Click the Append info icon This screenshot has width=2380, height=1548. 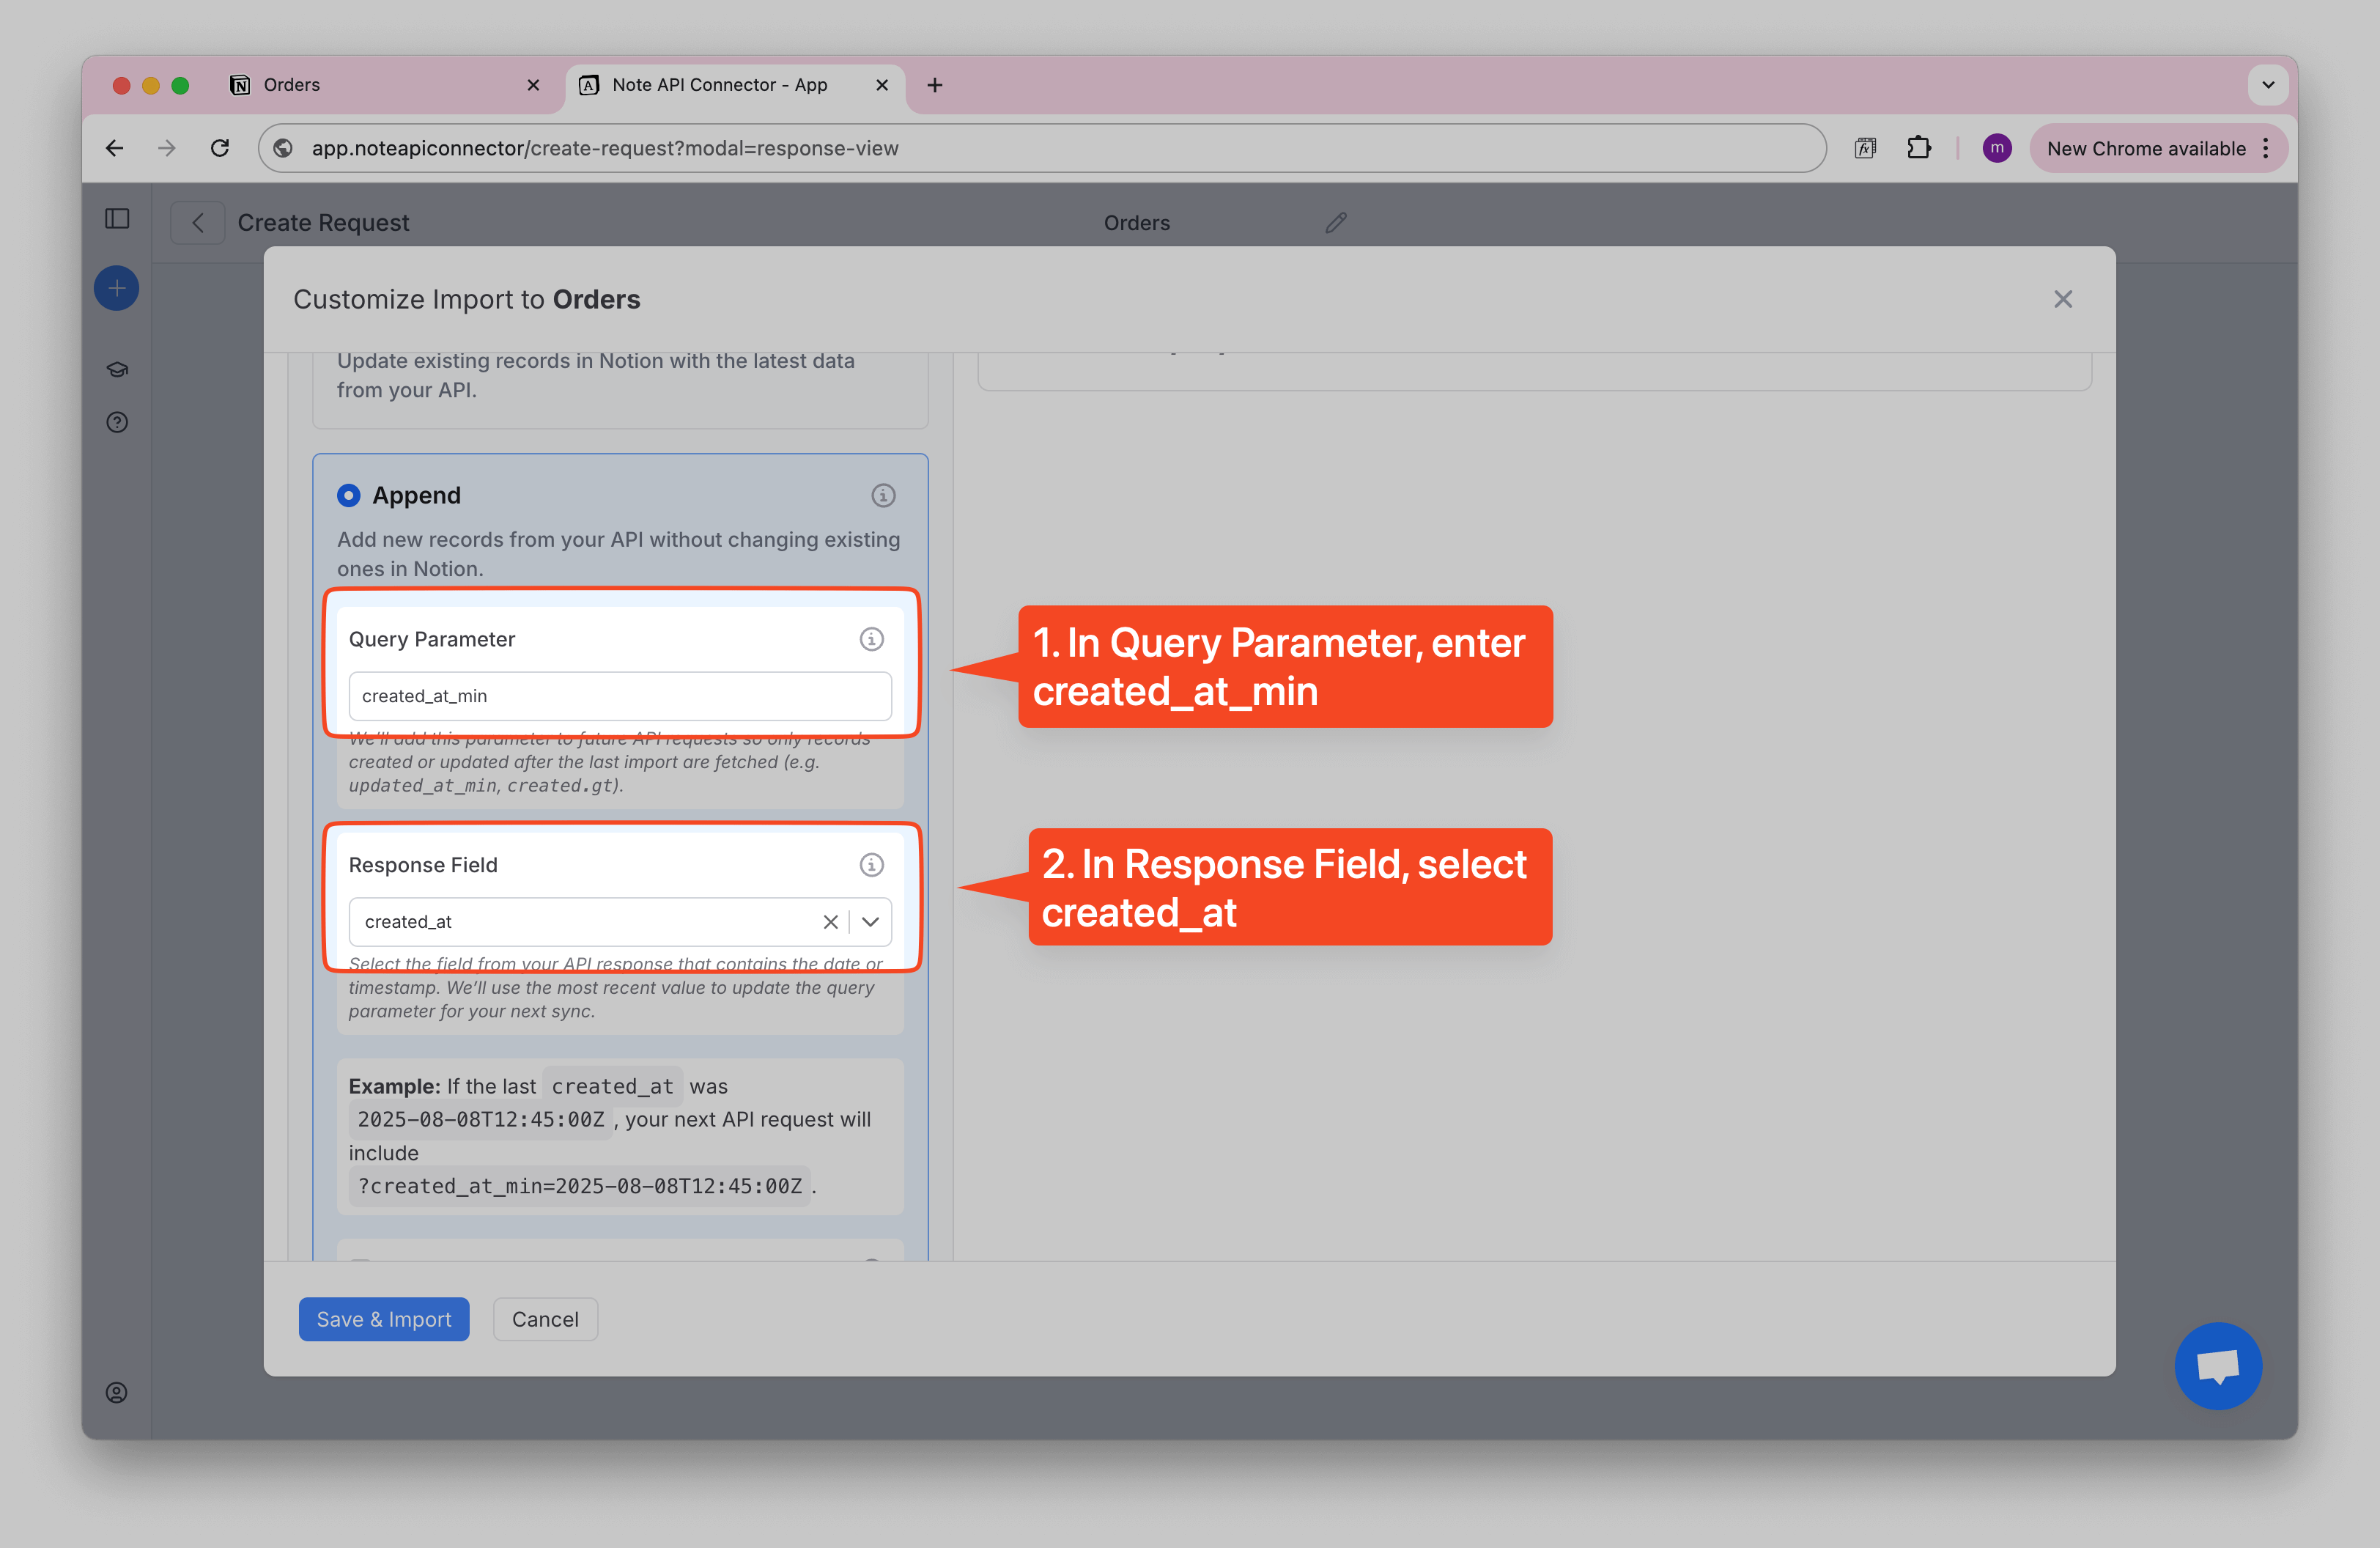882,495
